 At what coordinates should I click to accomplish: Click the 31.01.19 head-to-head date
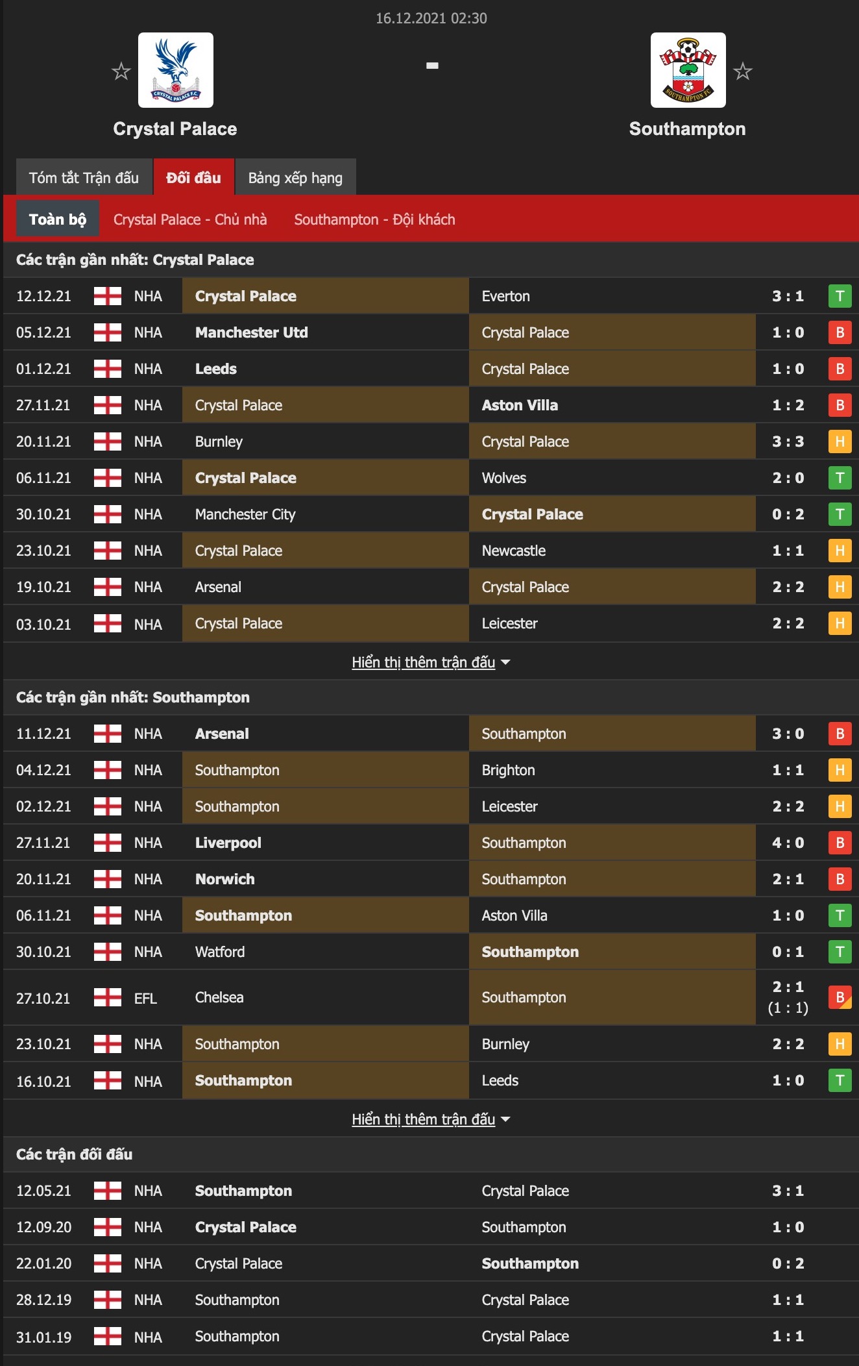point(43,1337)
